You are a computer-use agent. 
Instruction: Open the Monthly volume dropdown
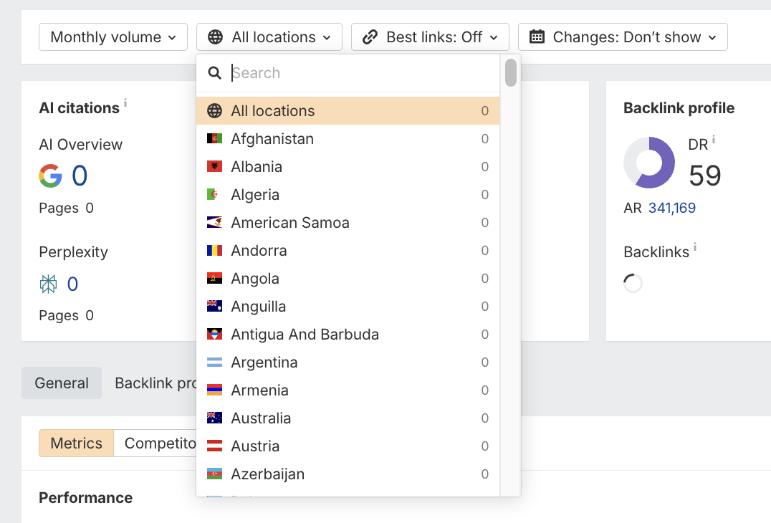[113, 37]
